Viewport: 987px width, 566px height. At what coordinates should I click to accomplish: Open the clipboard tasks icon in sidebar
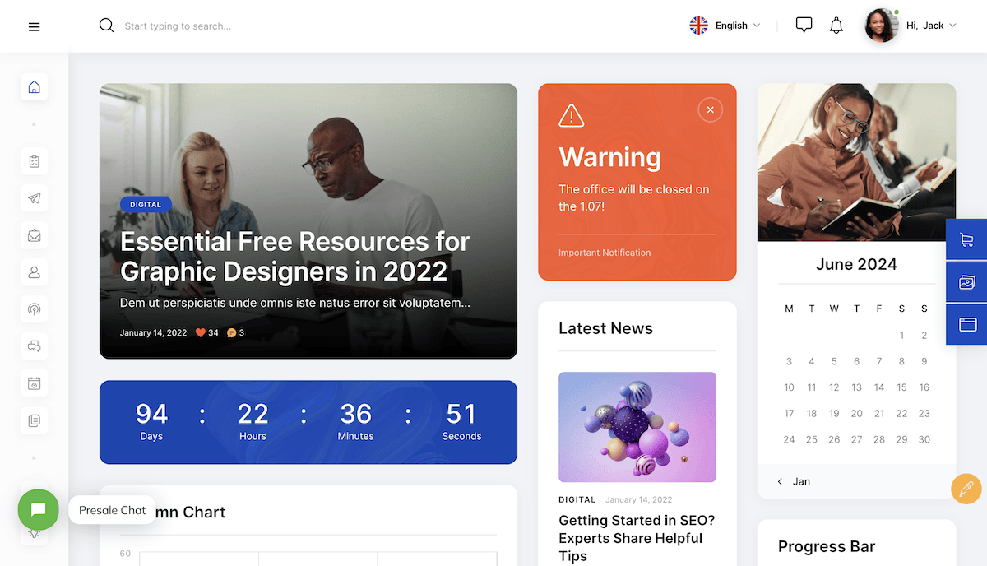[x=34, y=160]
